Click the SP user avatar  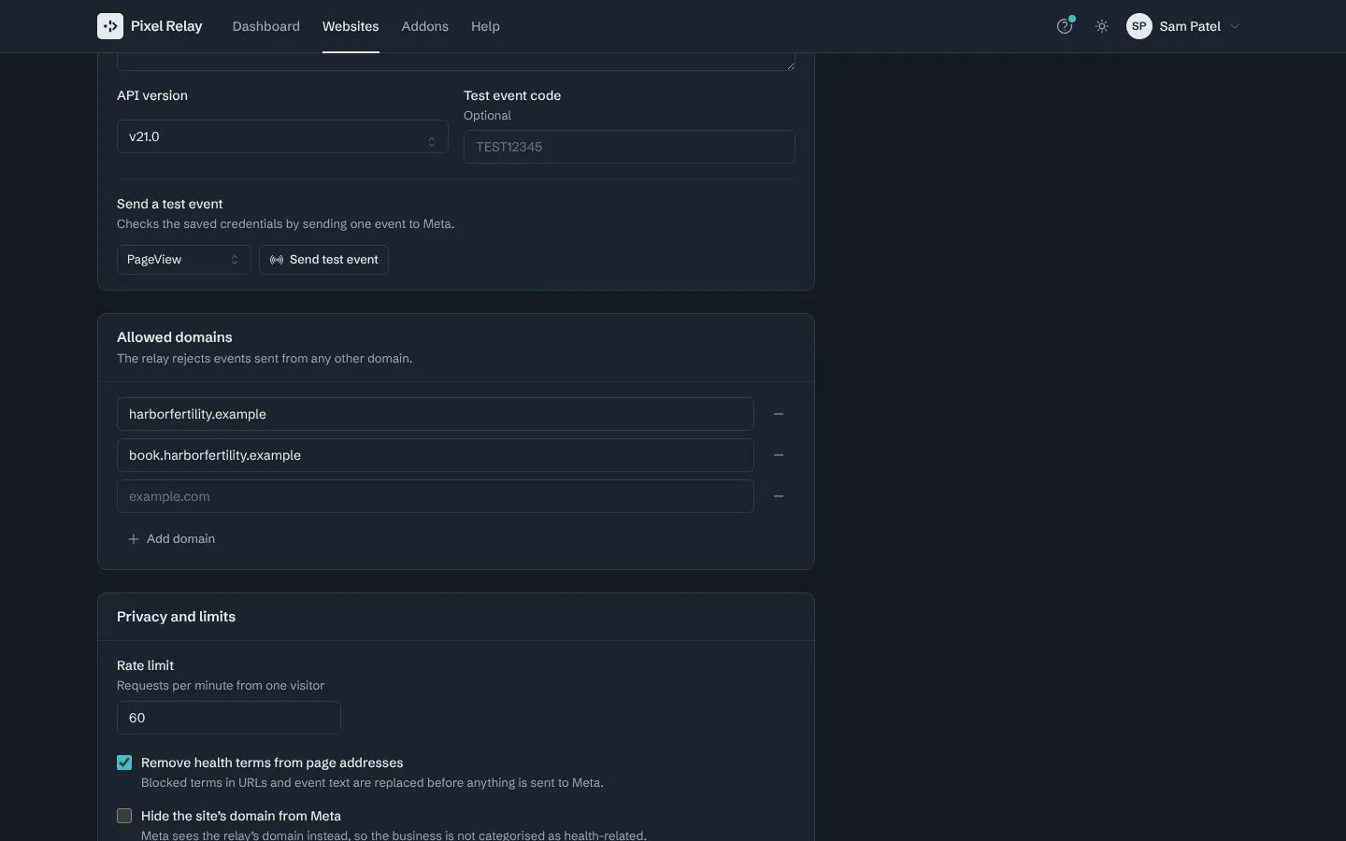click(1139, 26)
